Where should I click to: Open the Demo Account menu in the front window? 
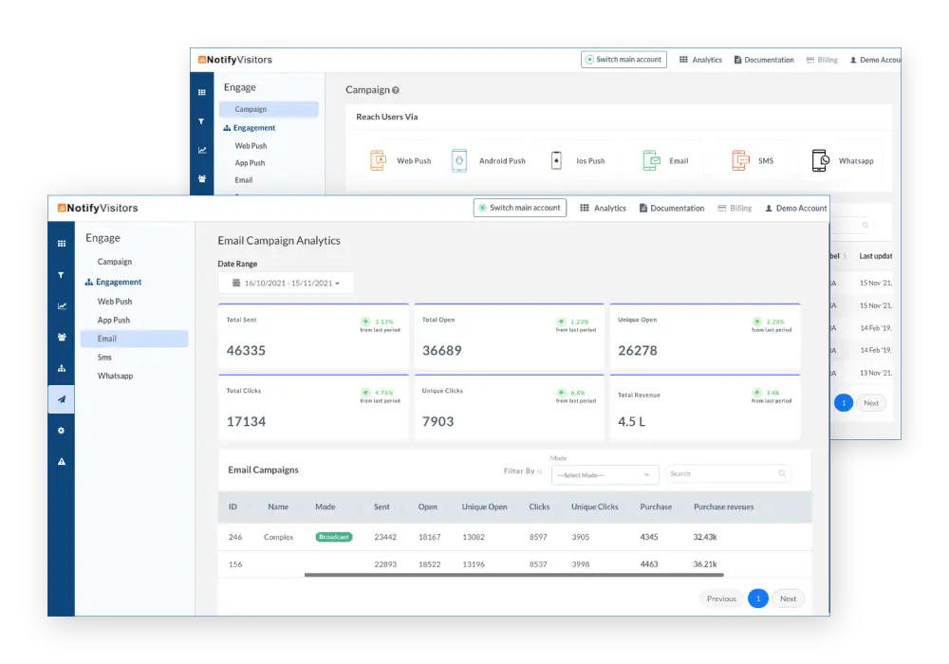[x=795, y=209]
